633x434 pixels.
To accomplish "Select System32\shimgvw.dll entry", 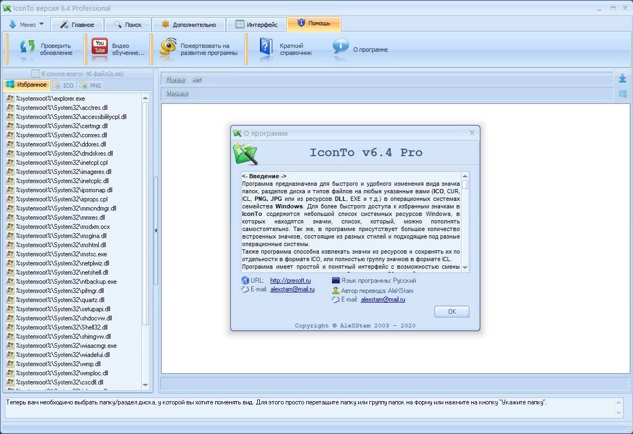I will [64, 337].
